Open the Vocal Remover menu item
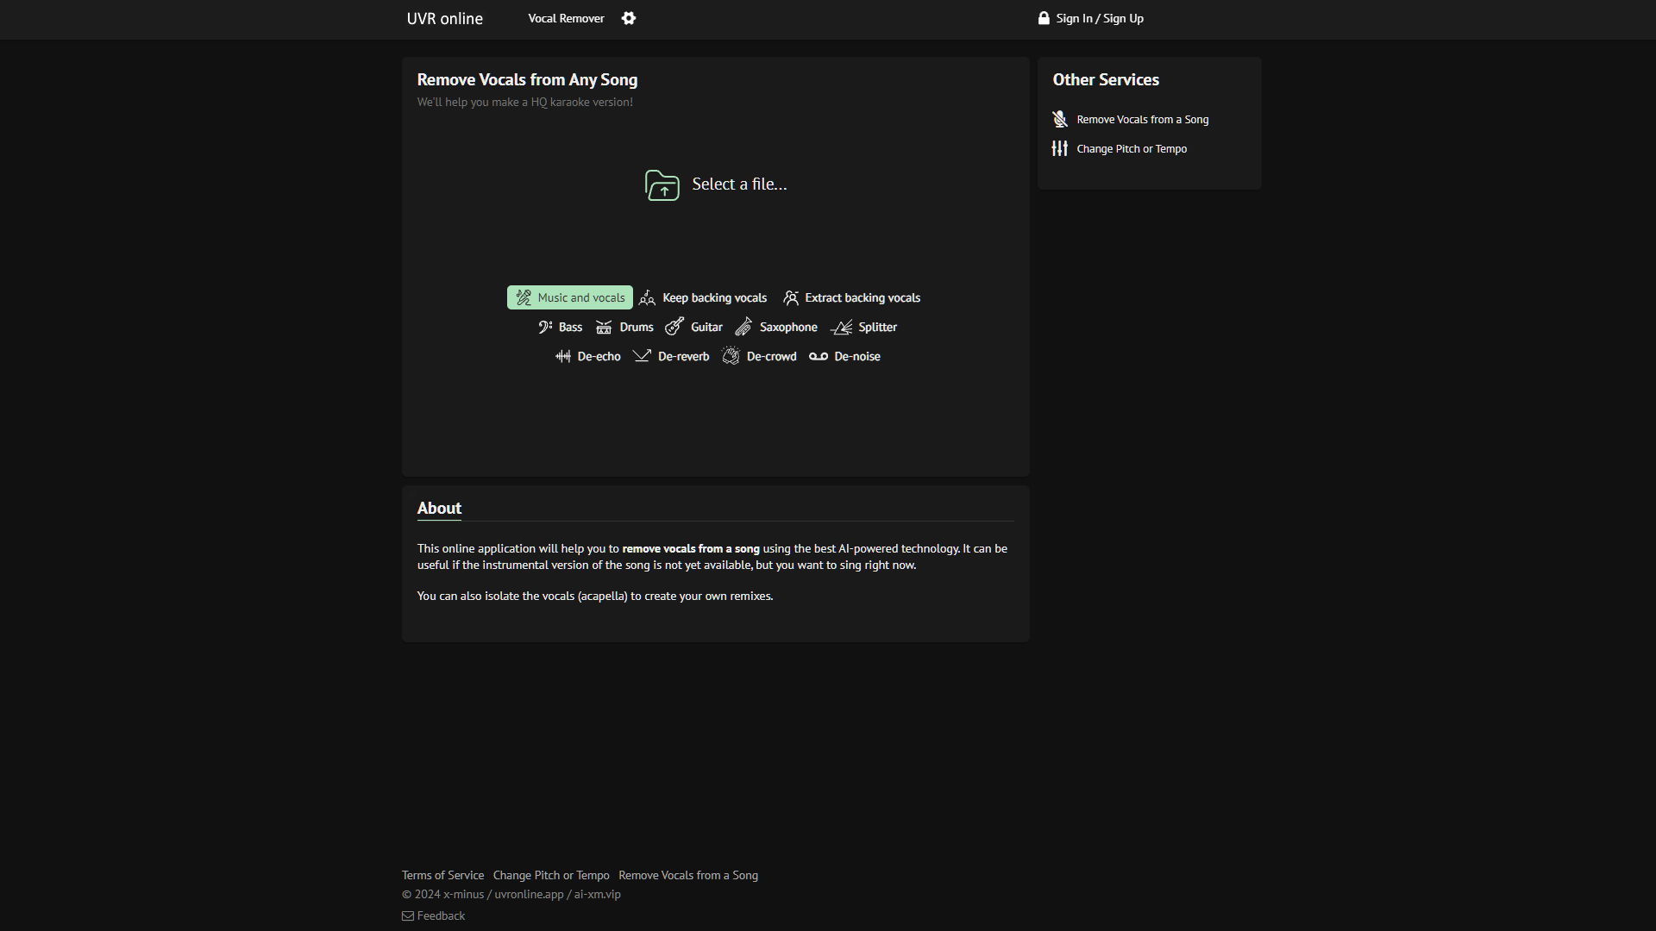 566,18
